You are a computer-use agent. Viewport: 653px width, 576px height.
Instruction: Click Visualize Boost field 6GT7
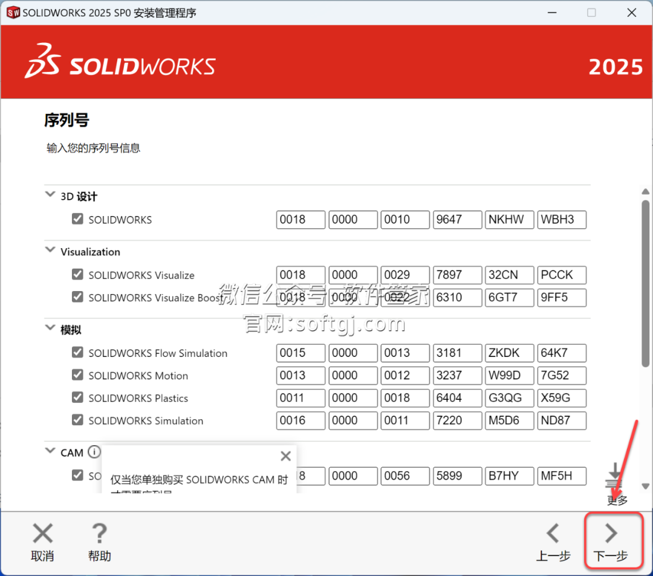click(x=509, y=298)
